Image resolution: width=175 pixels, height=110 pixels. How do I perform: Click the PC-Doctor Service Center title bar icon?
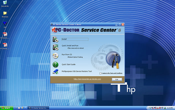click(52, 24)
